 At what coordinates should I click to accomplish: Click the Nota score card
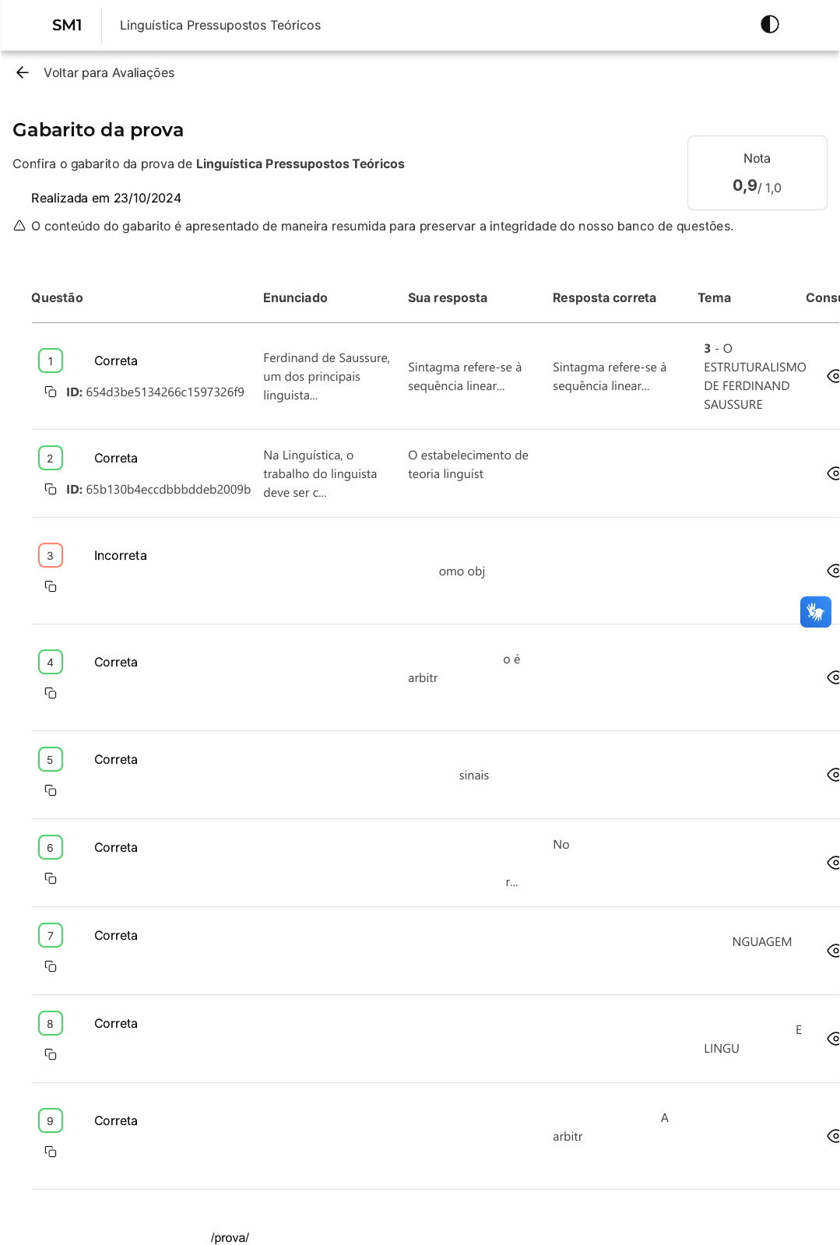[757, 173]
